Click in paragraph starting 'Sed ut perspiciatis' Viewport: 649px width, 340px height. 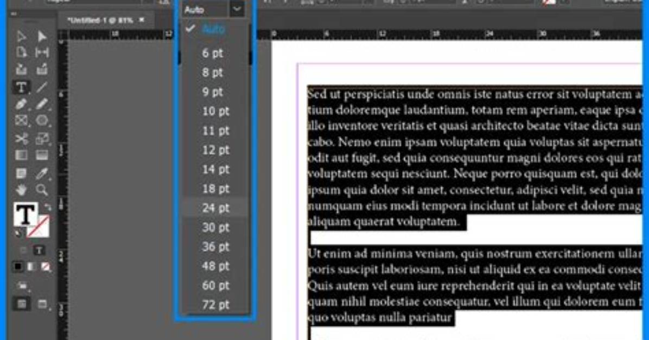pyautogui.click(x=475, y=158)
